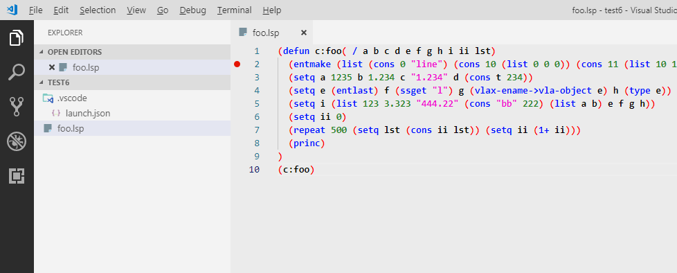Click file icon of foo.lsp under TEST6

click(x=48, y=128)
